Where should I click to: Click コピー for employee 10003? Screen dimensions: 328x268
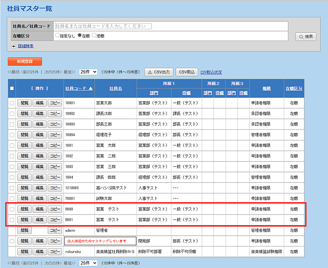[55, 124]
